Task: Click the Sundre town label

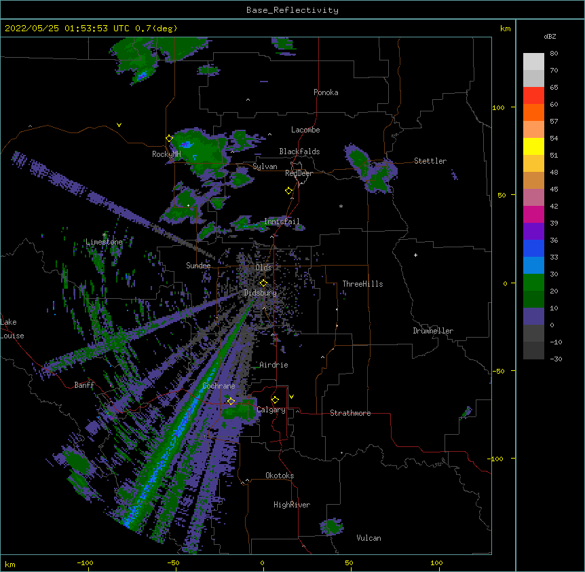Action: tap(198, 266)
